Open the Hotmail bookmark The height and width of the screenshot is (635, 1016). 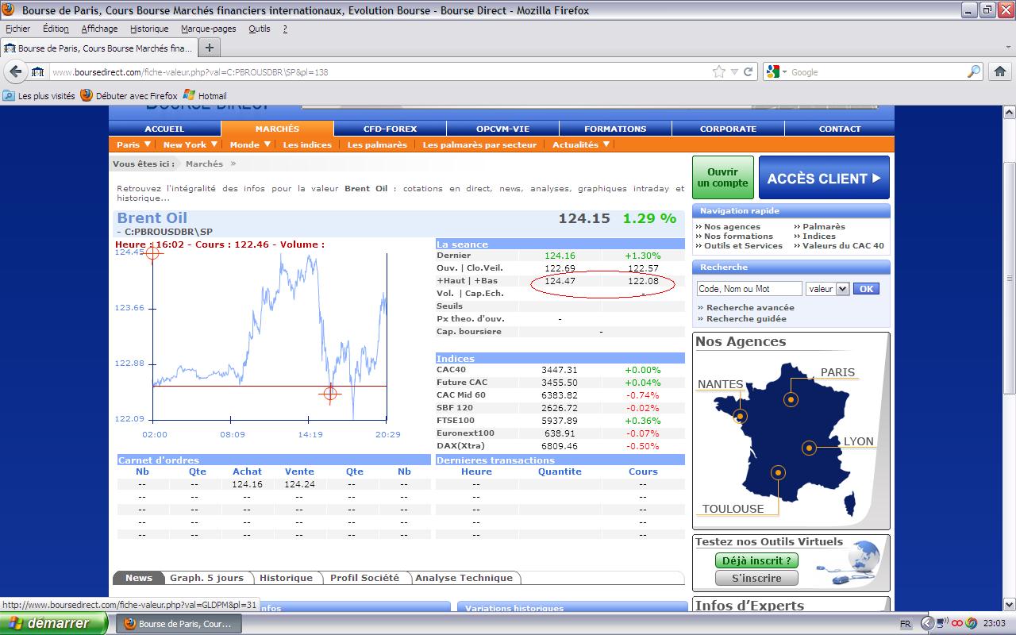[205, 95]
